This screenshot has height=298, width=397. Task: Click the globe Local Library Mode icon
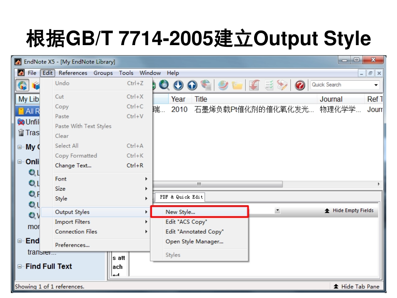23,85
